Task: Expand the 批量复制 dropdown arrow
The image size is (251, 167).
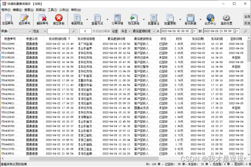Action: tap(180, 20)
